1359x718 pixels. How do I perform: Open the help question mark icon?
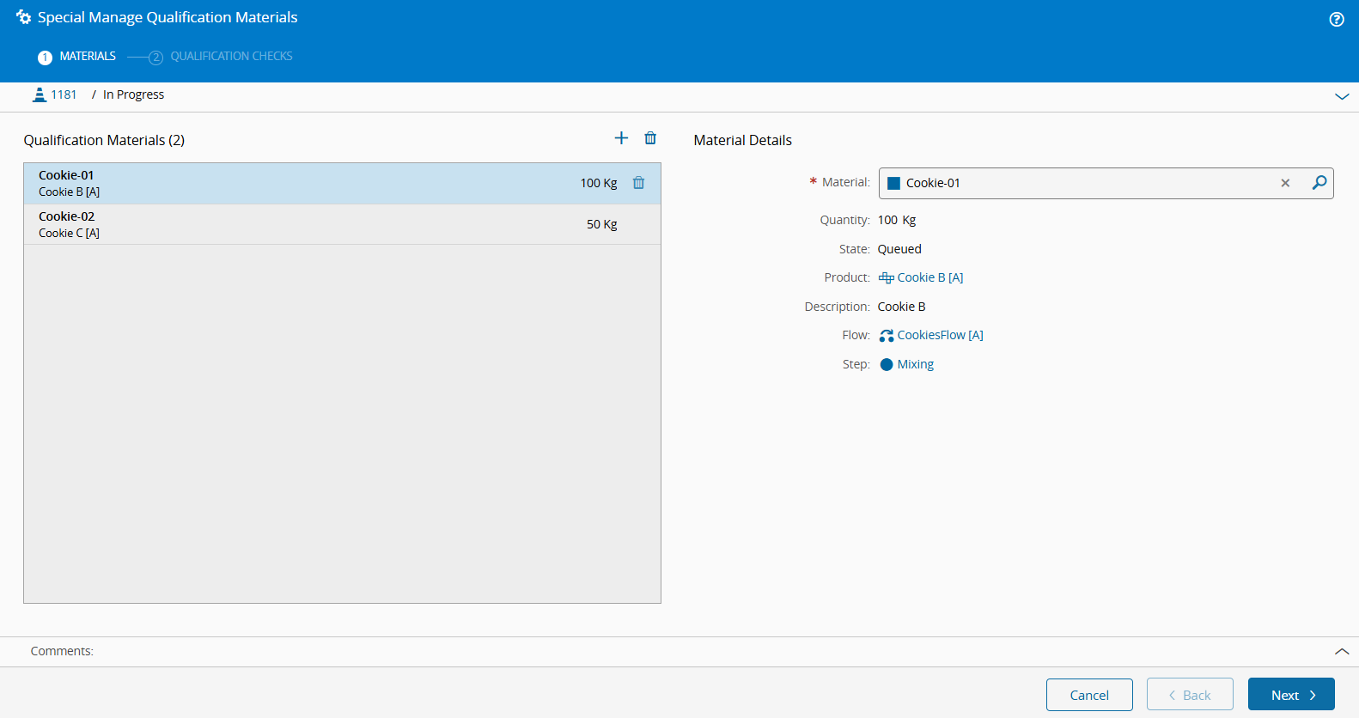point(1336,19)
